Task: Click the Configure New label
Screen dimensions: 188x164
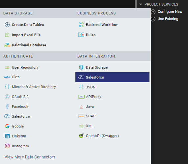Action: coord(170,12)
